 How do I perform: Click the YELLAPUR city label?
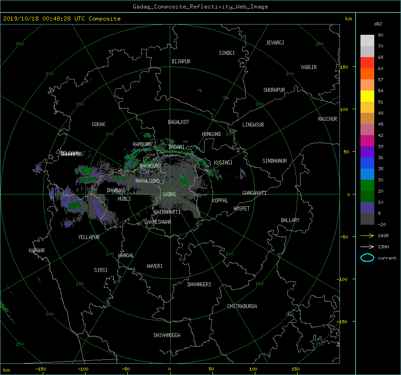tap(89, 237)
